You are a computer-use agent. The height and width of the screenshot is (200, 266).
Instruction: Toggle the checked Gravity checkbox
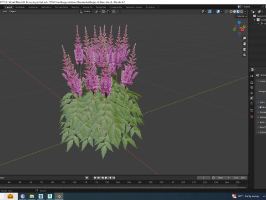point(260,107)
